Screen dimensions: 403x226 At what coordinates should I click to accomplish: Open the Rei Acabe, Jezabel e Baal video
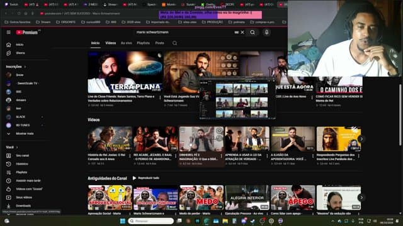(156, 139)
